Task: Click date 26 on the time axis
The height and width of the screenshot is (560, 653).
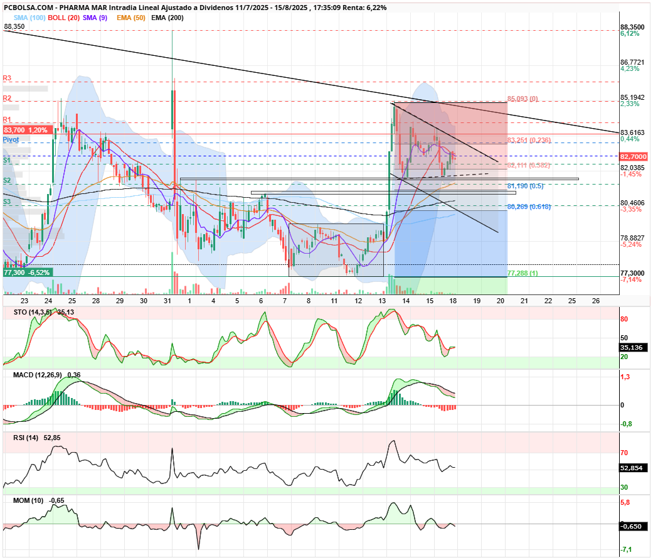Action: (596, 301)
